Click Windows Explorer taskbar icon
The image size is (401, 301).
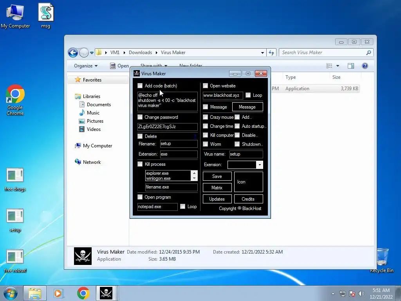coord(35,293)
